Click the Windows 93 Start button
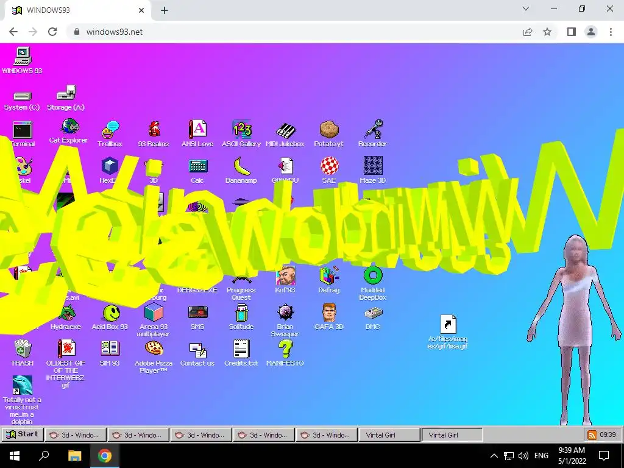 coord(23,434)
